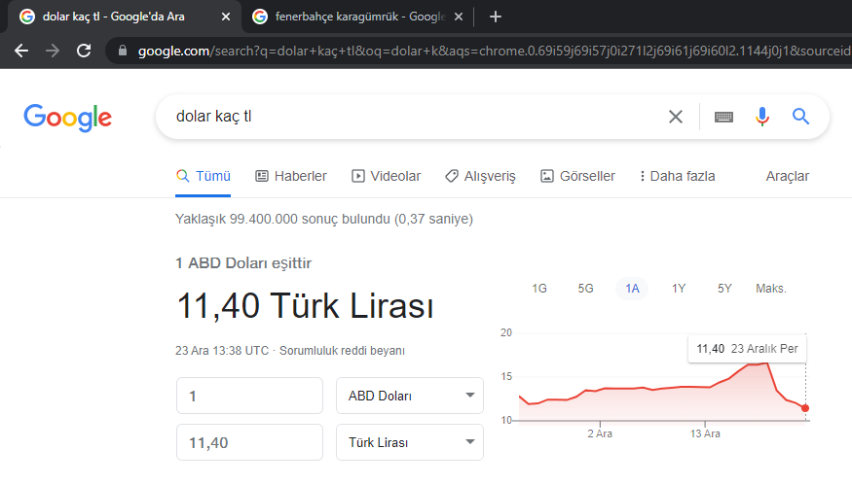852x484 pixels.
Task: Go back with the browser back arrow
Action: point(21,51)
